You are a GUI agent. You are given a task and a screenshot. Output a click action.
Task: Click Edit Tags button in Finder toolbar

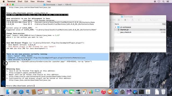tap(139, 20)
